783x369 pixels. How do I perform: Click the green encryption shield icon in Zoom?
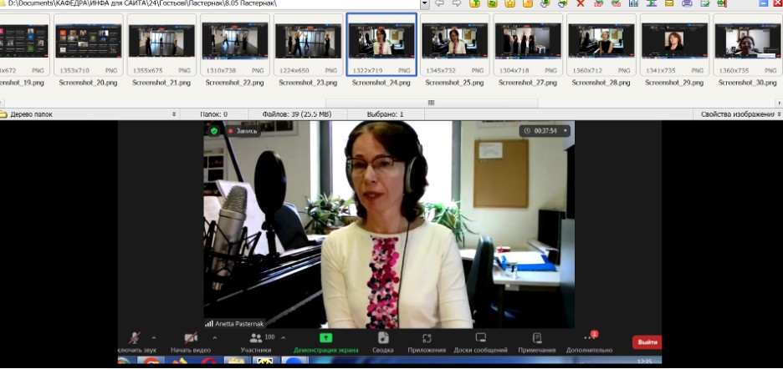click(x=214, y=131)
